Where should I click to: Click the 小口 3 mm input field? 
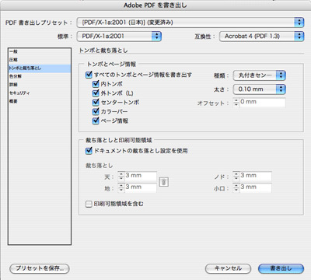[255, 187]
